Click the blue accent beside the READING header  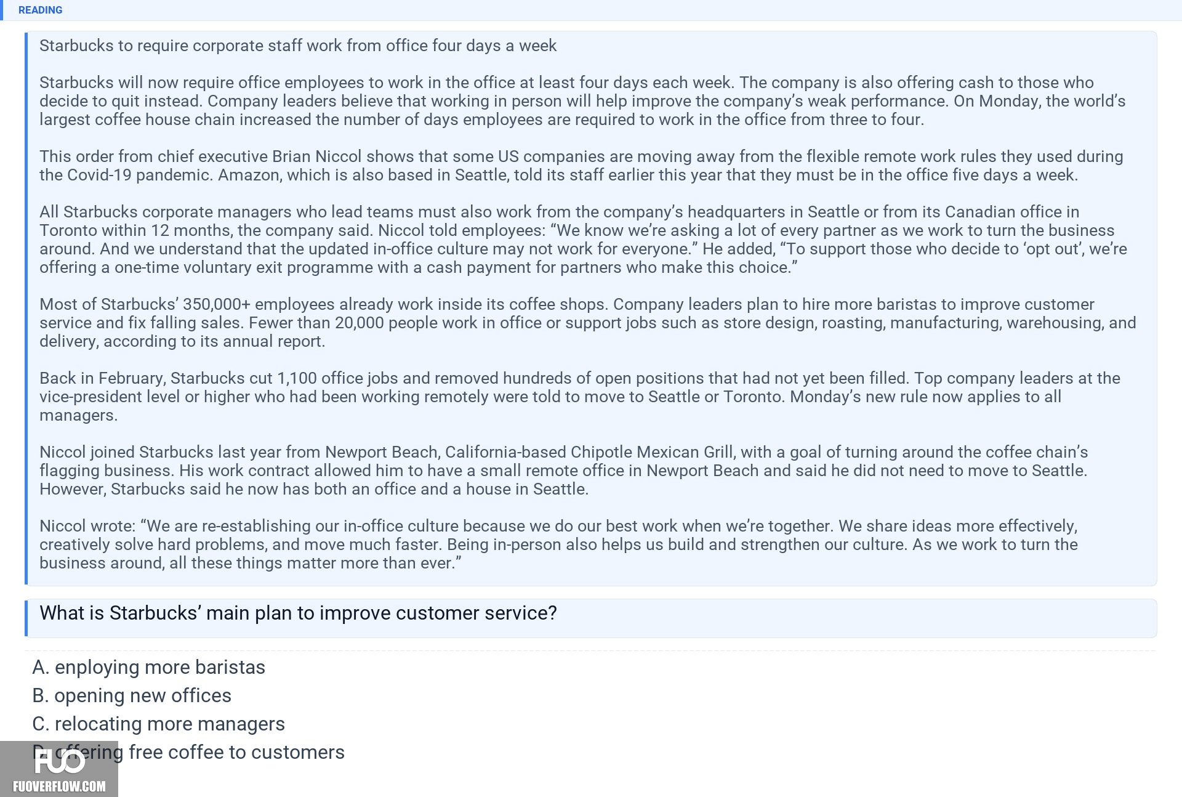[1, 10]
